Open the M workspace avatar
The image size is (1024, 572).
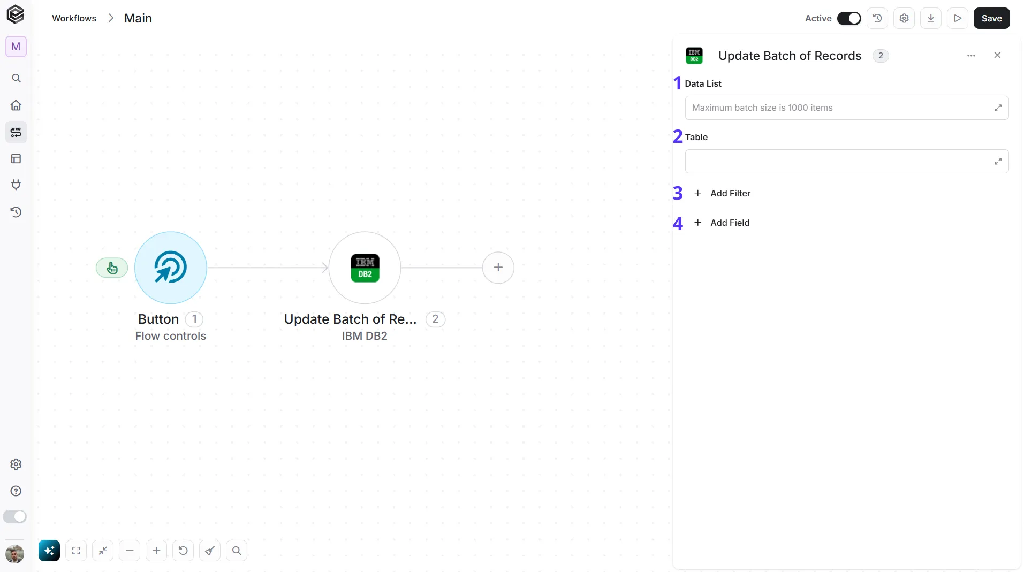(x=16, y=47)
